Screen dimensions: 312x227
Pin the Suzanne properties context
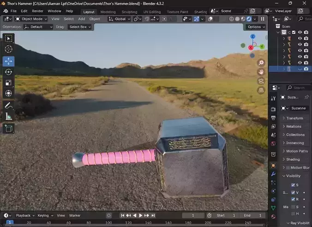[x=306, y=97]
